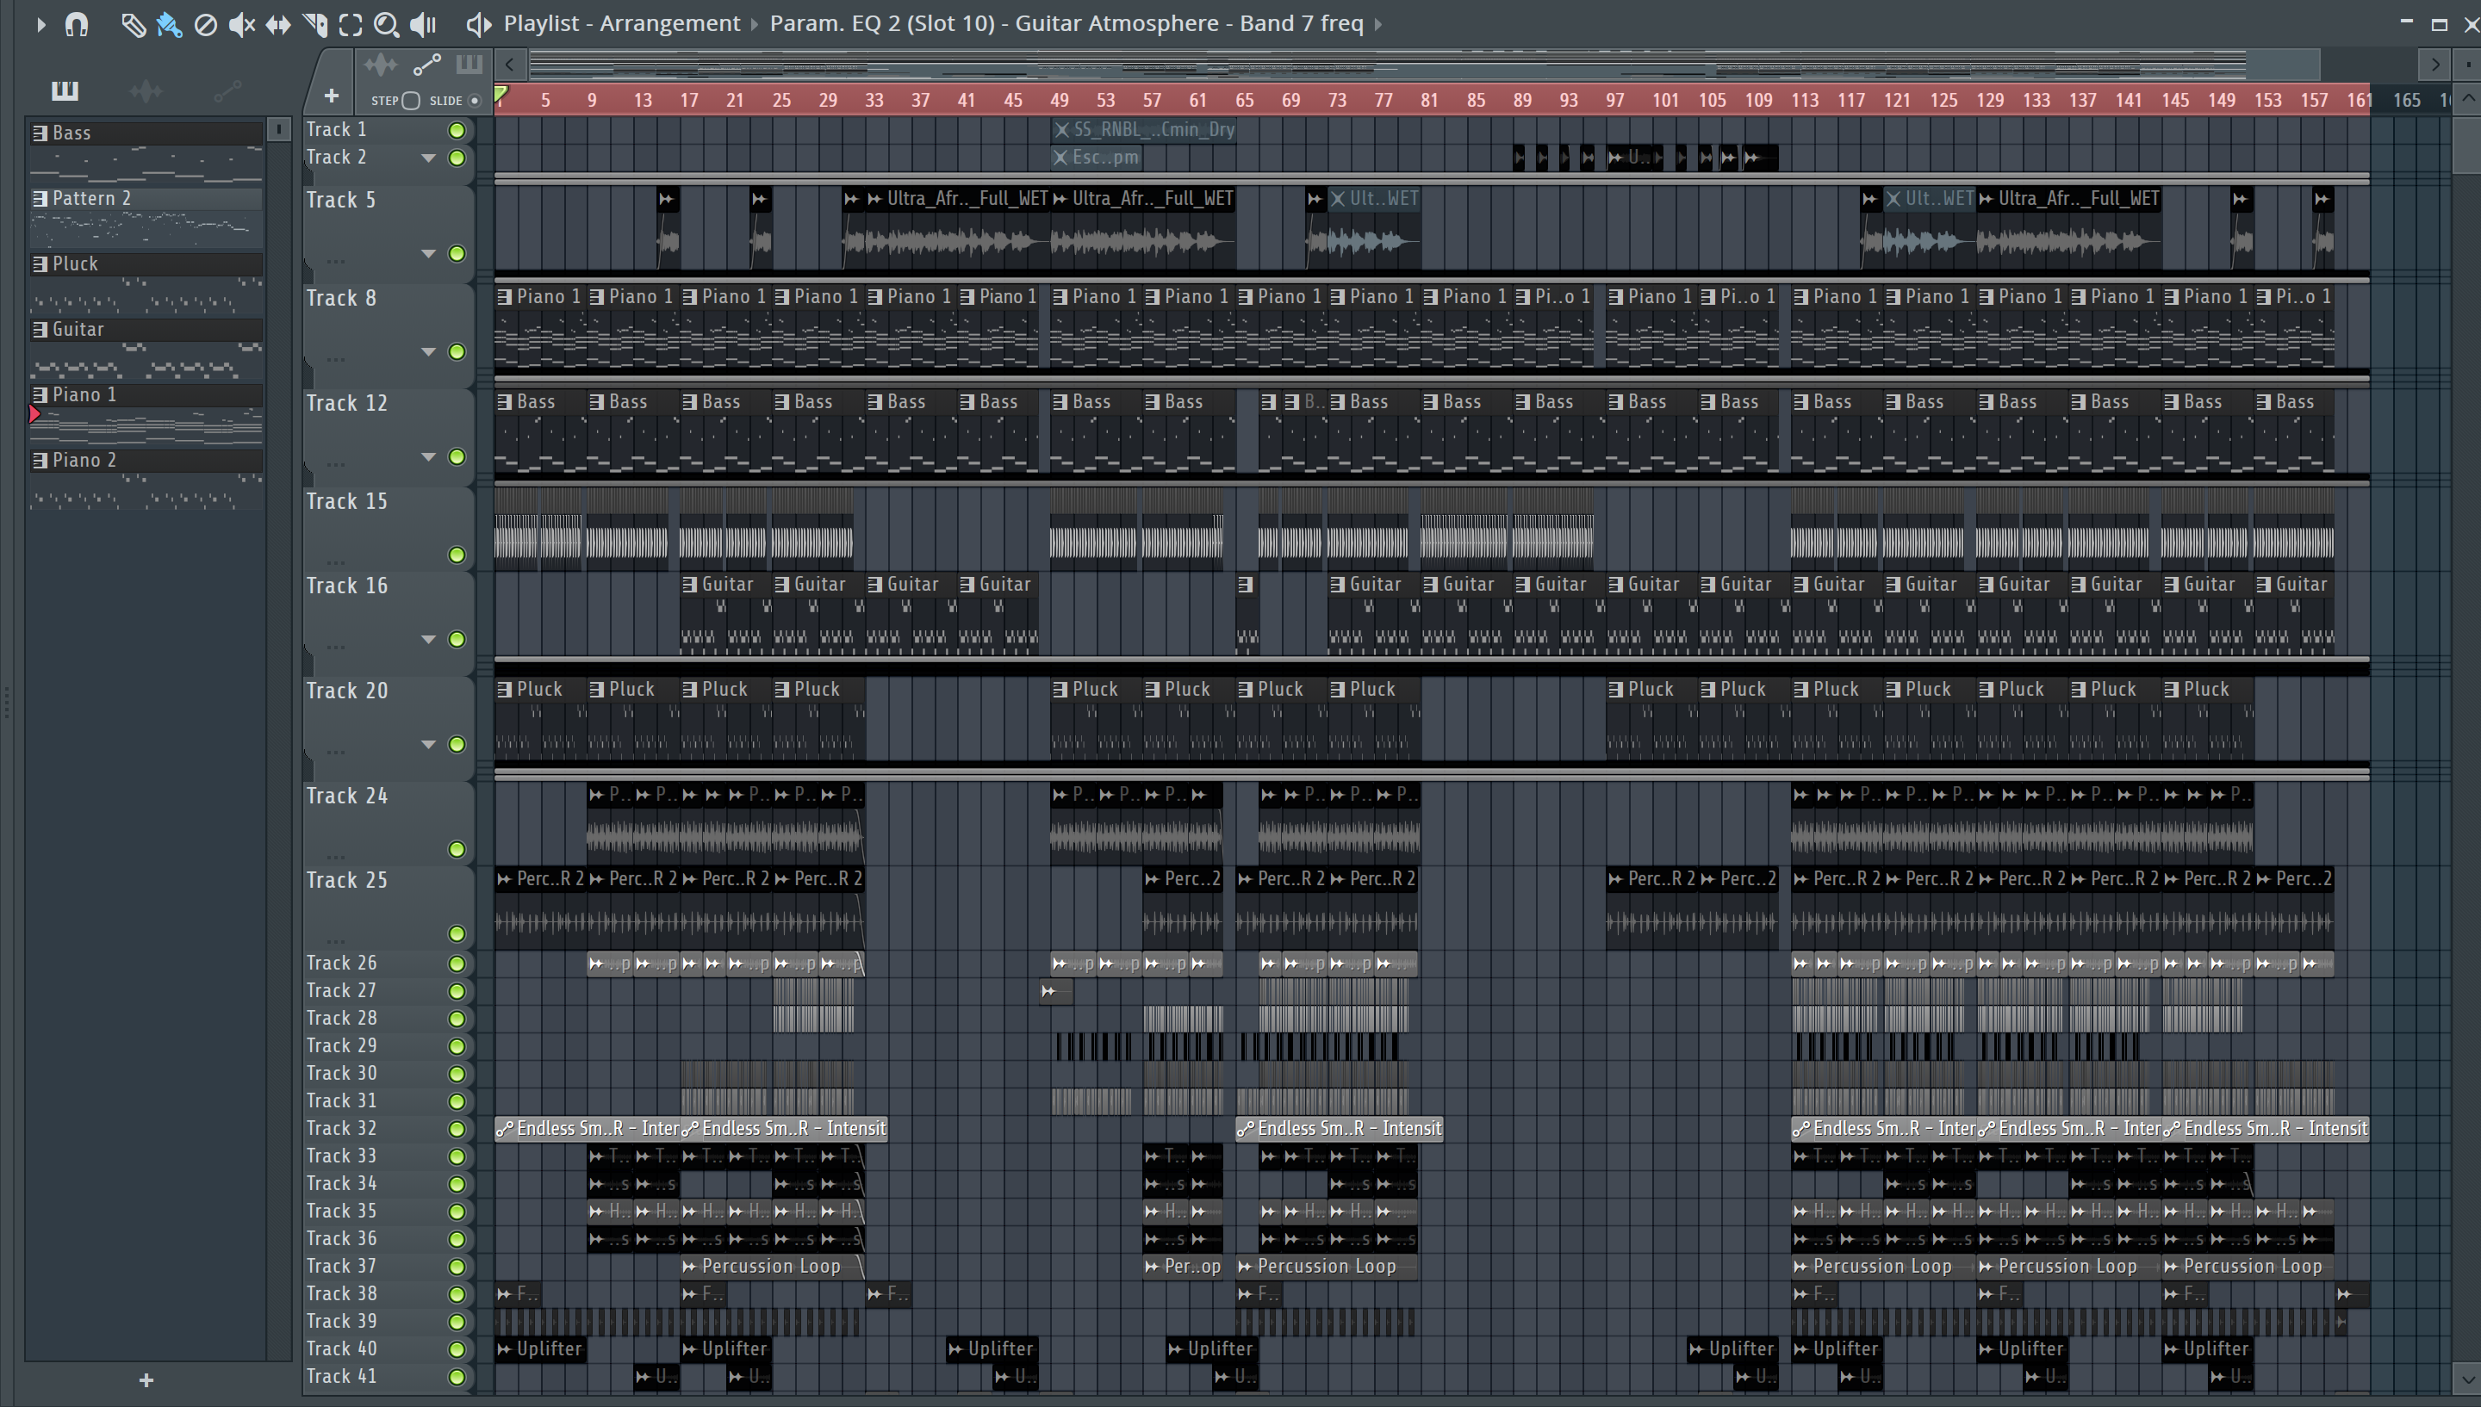Select the Piano 2 pattern in the picker

click(146, 460)
